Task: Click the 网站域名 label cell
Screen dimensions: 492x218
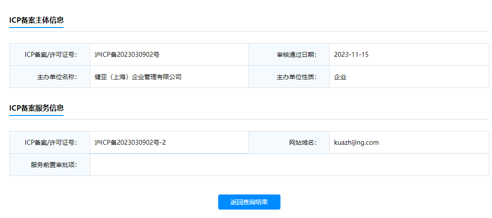Action: click(289, 143)
